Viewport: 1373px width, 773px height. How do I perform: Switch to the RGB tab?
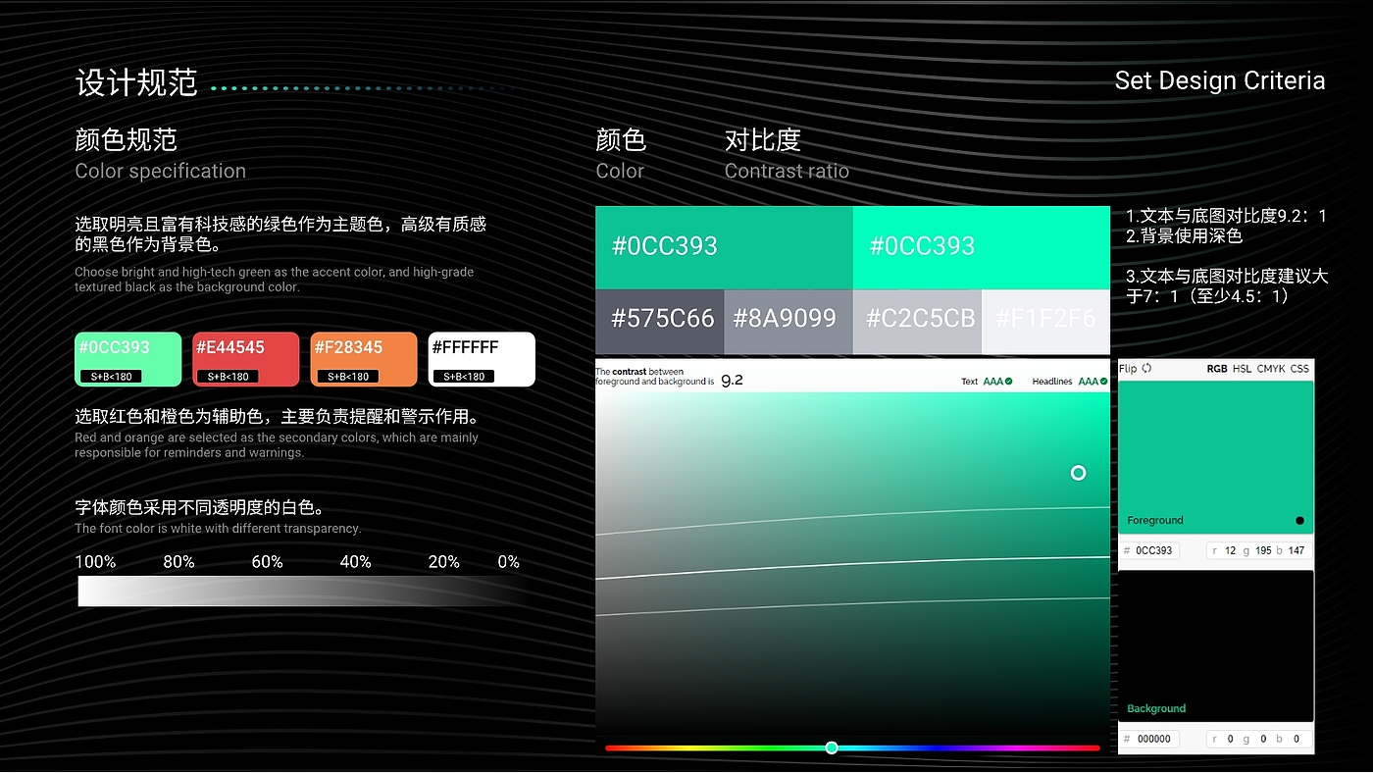1217,369
